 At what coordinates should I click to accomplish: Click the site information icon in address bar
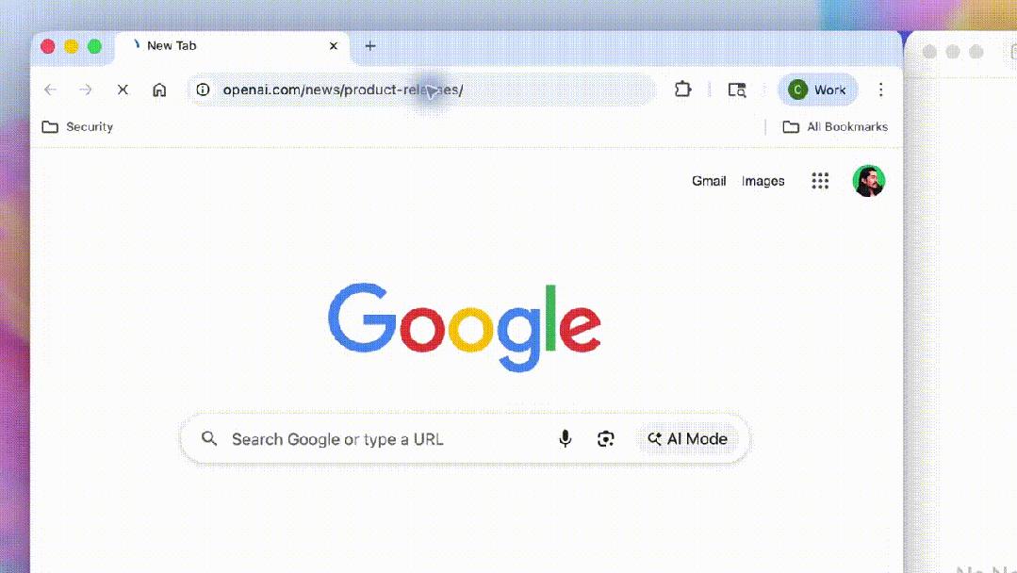point(203,90)
